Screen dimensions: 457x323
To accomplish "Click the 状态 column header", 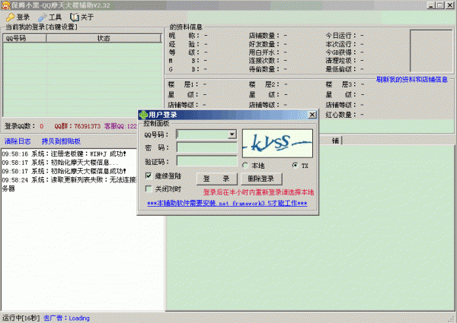I will click(104, 38).
